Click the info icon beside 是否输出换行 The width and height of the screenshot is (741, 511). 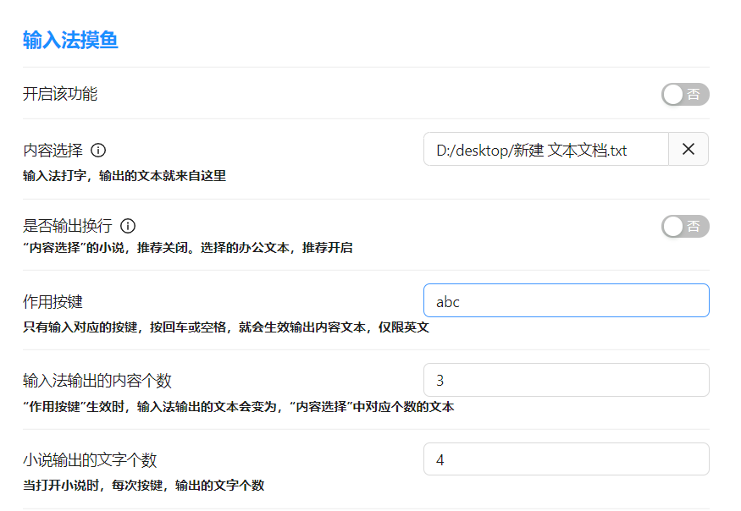click(x=128, y=226)
